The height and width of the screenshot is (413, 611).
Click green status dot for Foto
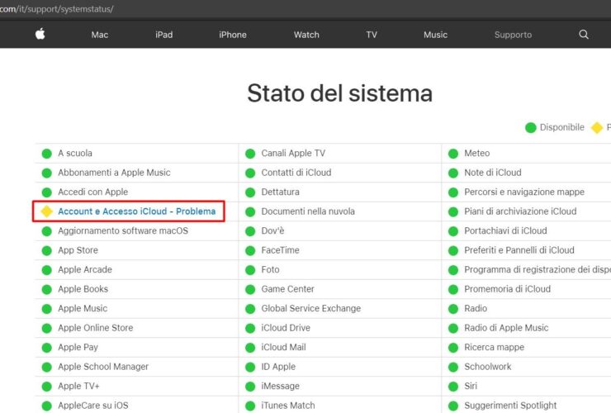pos(250,270)
